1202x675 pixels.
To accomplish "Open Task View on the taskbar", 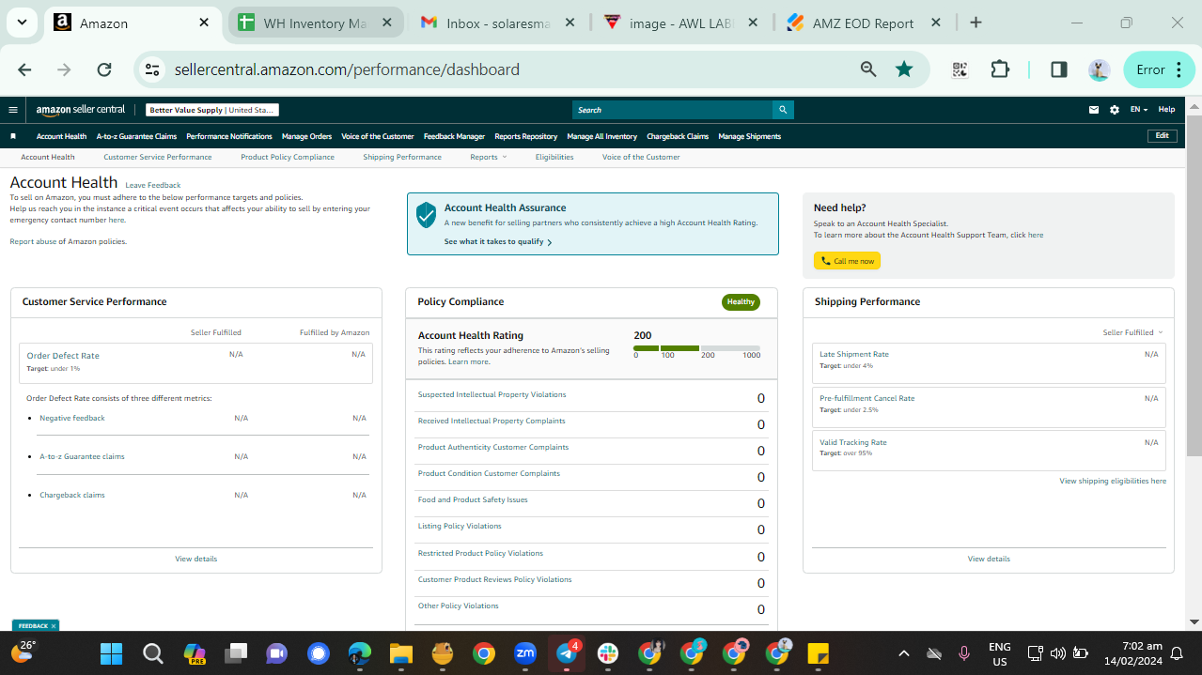I will tap(236, 653).
